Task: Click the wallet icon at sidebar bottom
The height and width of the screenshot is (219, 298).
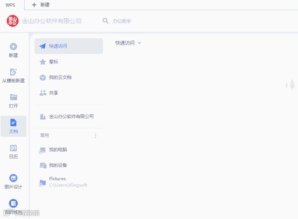Action: [x=14, y=204]
